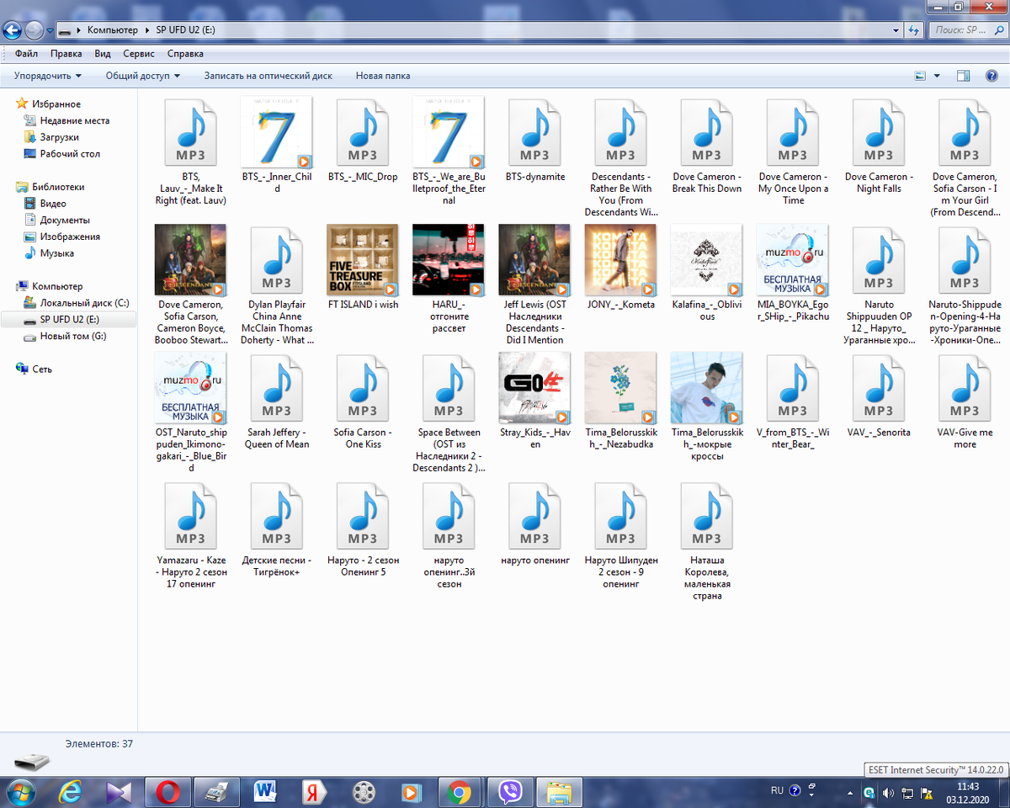The width and height of the screenshot is (1010, 808).
Task: Select Yamazaru - Kaze Наруто file
Action: 190,535
